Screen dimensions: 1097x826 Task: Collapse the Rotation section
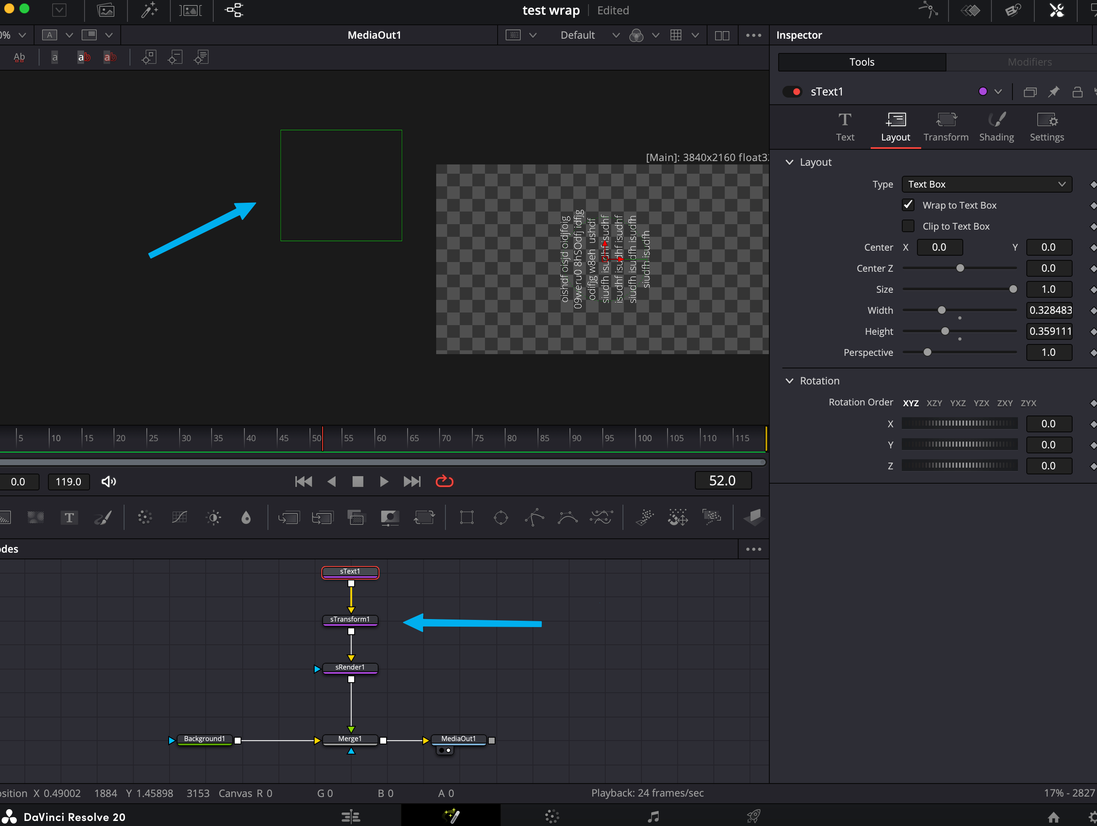coord(789,381)
